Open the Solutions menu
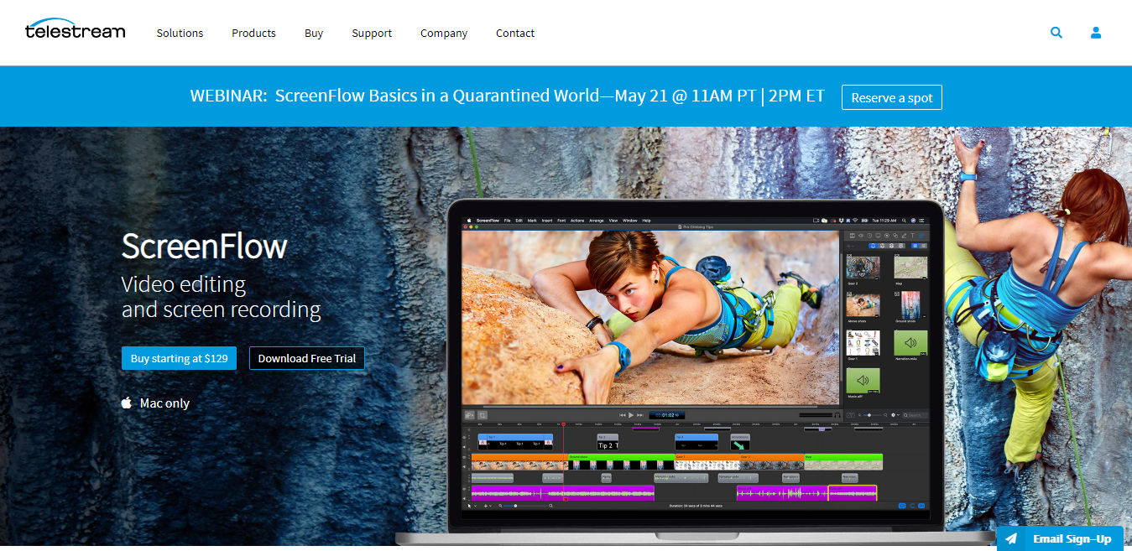This screenshot has width=1132, height=551. 180,34
